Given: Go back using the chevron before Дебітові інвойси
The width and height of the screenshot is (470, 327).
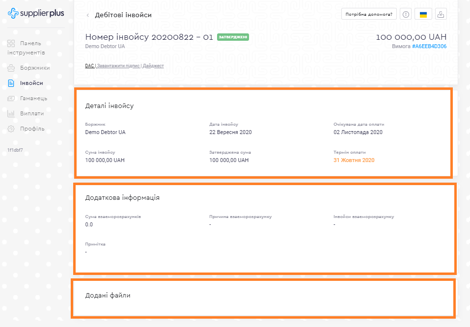Looking at the screenshot, I should 88,15.
